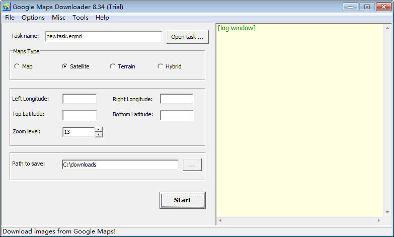Open the Help menu
Image resolution: width=394 pixels, height=237 pixels.
click(102, 18)
